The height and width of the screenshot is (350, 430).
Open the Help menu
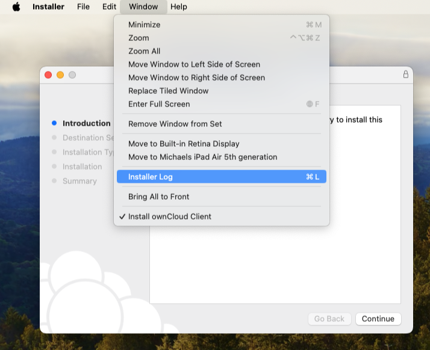[x=178, y=7]
